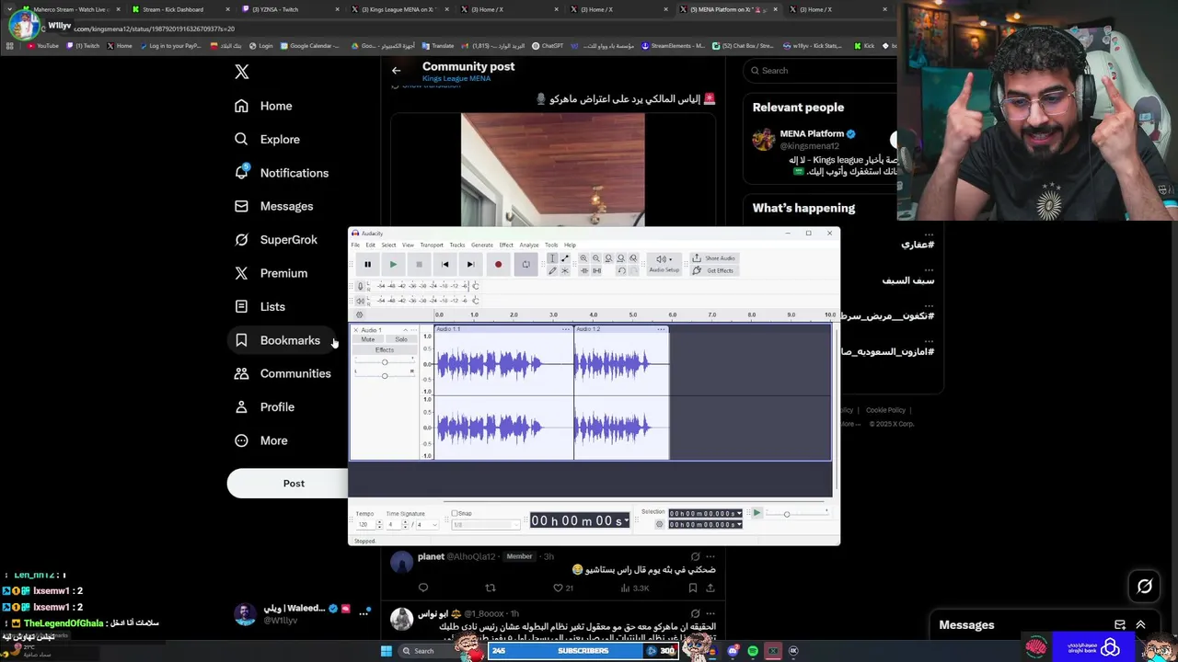
Task: Click the X search box
Action: pos(819,71)
